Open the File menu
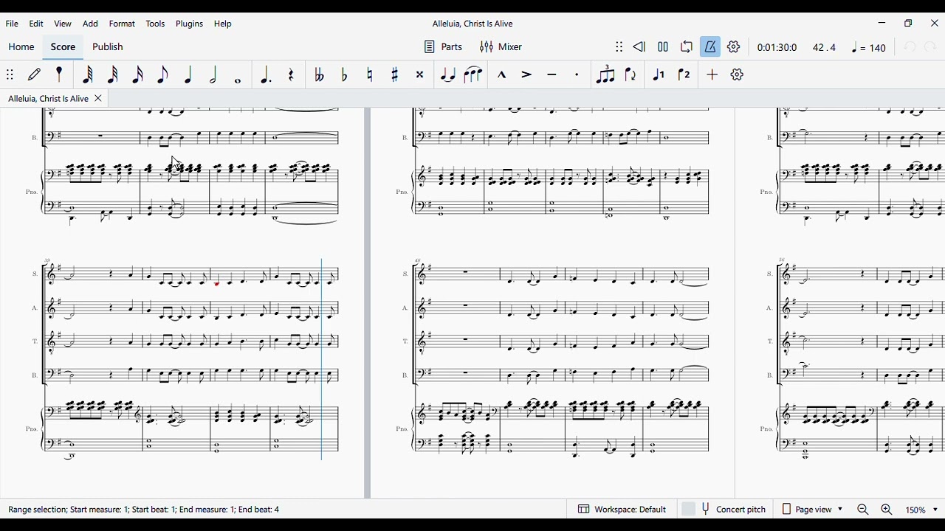 coord(12,24)
